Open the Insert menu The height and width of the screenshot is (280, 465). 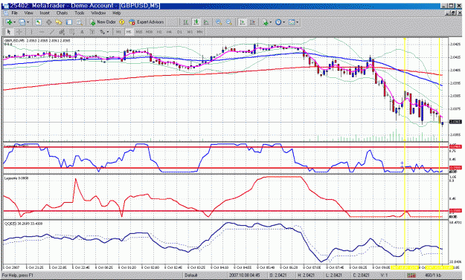[x=45, y=13]
